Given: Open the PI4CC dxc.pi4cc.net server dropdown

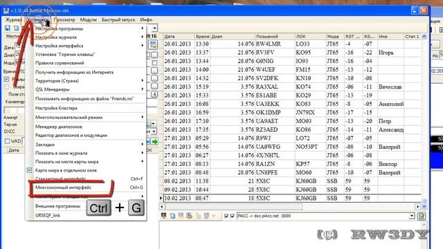Looking at the screenshot, I should pos(412,216).
